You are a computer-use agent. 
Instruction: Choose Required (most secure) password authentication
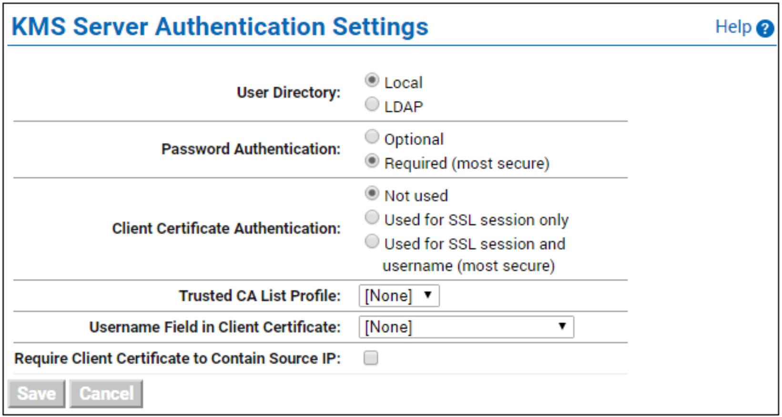click(372, 161)
